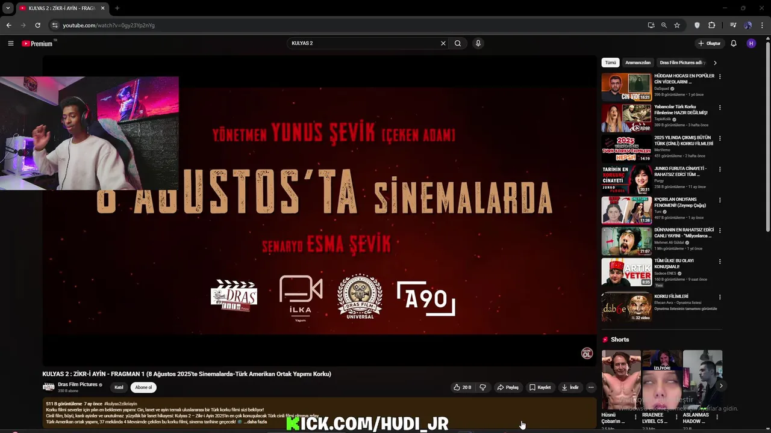Screen dimensions: 771x433
Task: Open Chrome profile avatar
Action: [x=748, y=25]
